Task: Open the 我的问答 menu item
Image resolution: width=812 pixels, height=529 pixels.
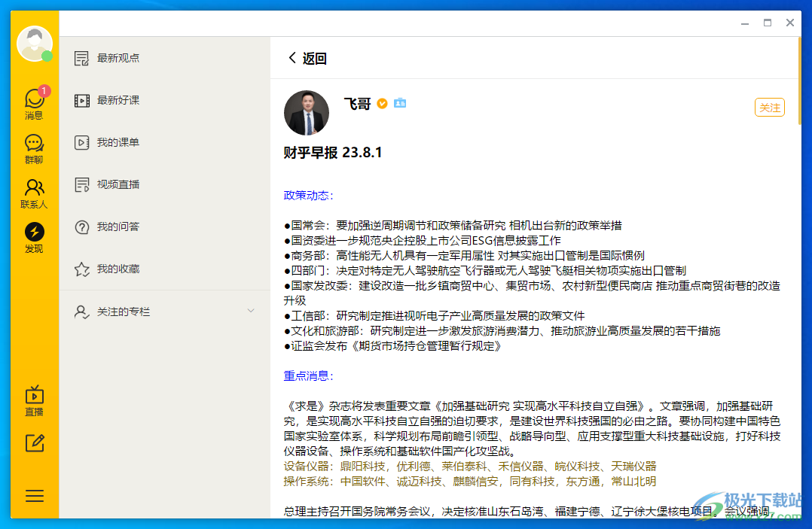Action: coord(165,227)
